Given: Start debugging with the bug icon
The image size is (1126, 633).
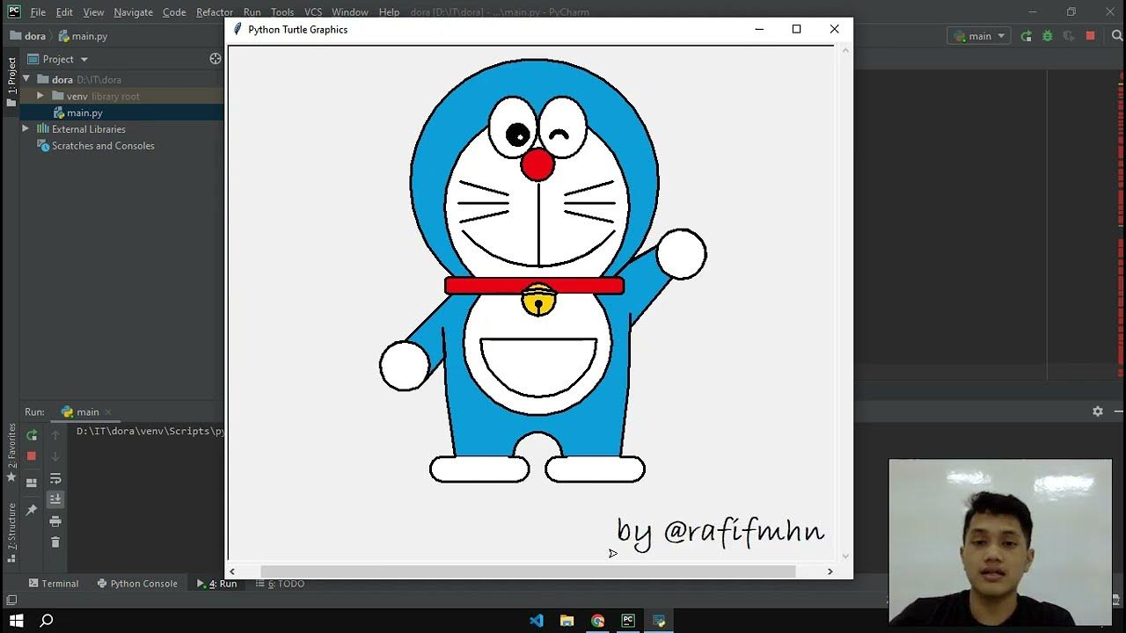Looking at the screenshot, I should point(1048,36).
